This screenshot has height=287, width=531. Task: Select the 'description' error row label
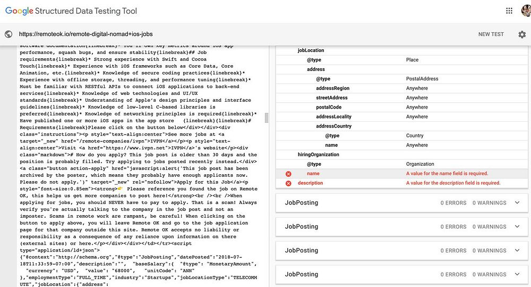click(x=310, y=183)
